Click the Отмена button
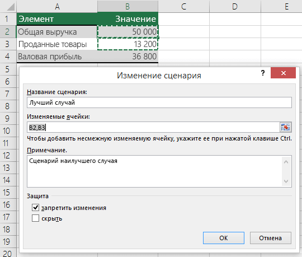 271,238
